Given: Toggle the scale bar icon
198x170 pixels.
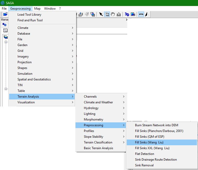Looking at the screenshot, I should (x=141, y=14).
